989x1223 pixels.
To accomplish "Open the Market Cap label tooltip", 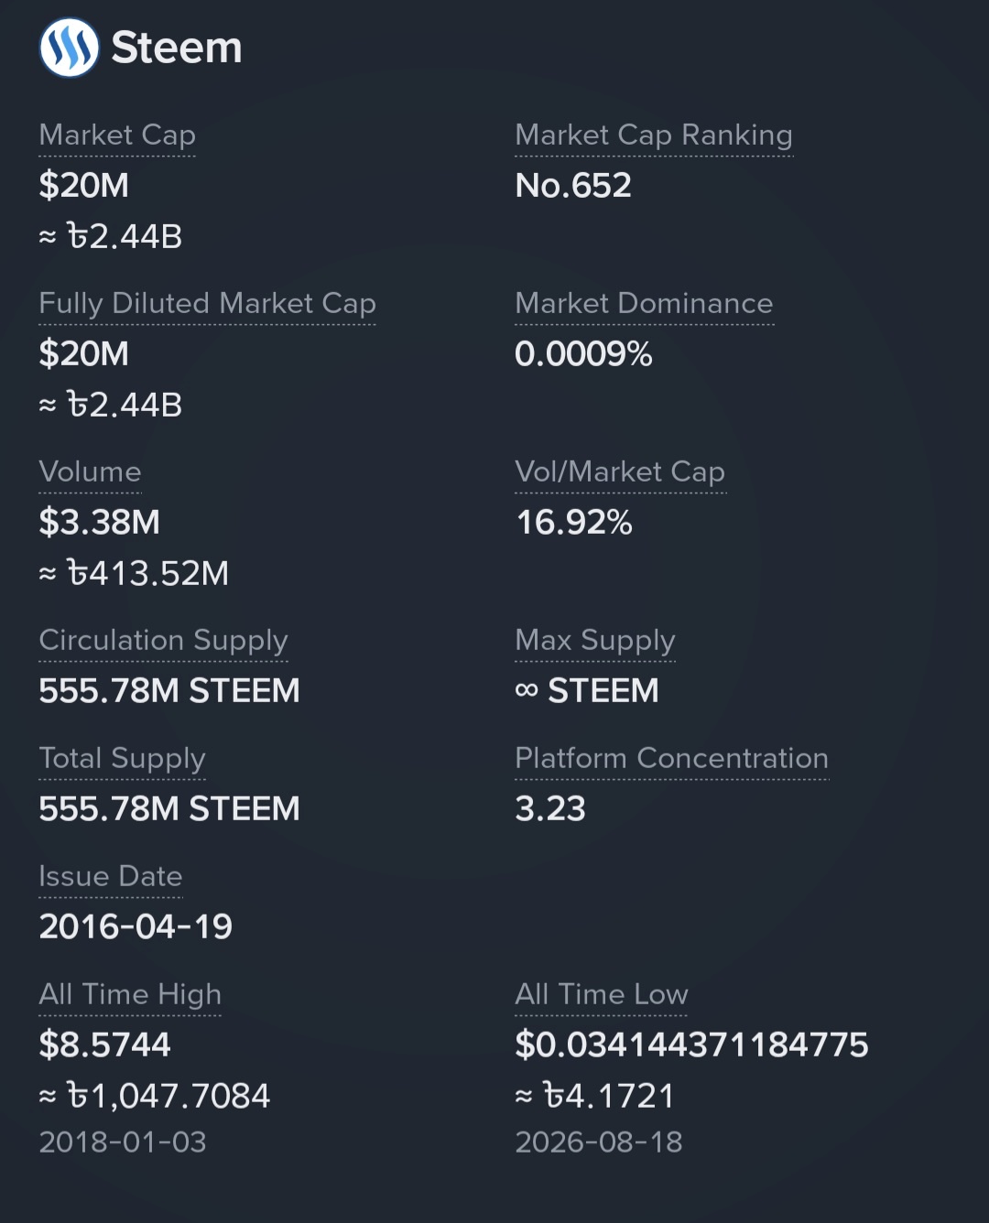I will coord(117,135).
